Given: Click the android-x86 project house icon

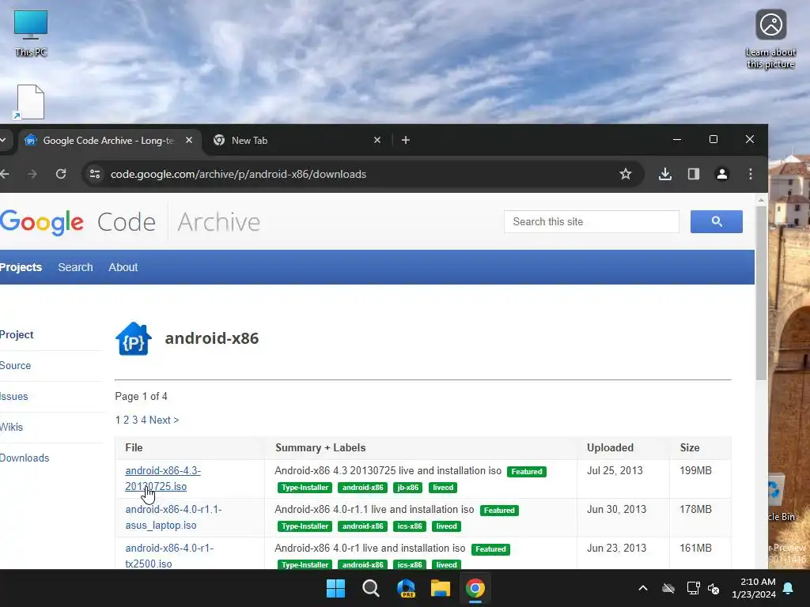Looking at the screenshot, I should (x=133, y=338).
